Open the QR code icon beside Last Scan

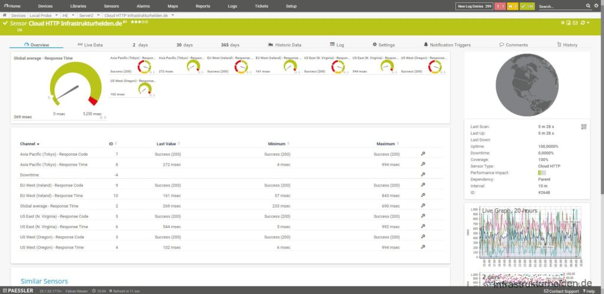click(583, 126)
